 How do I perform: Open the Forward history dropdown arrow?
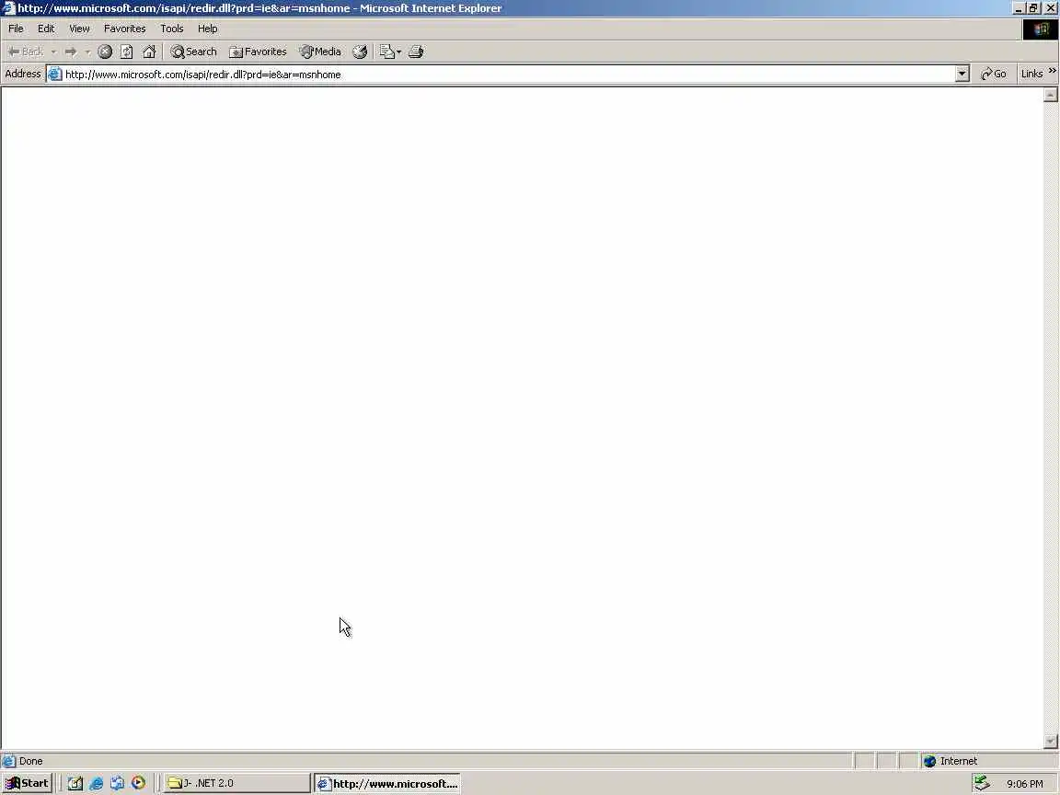click(x=87, y=52)
